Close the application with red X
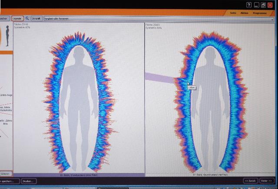278x189 pixels. [x=270, y=5]
